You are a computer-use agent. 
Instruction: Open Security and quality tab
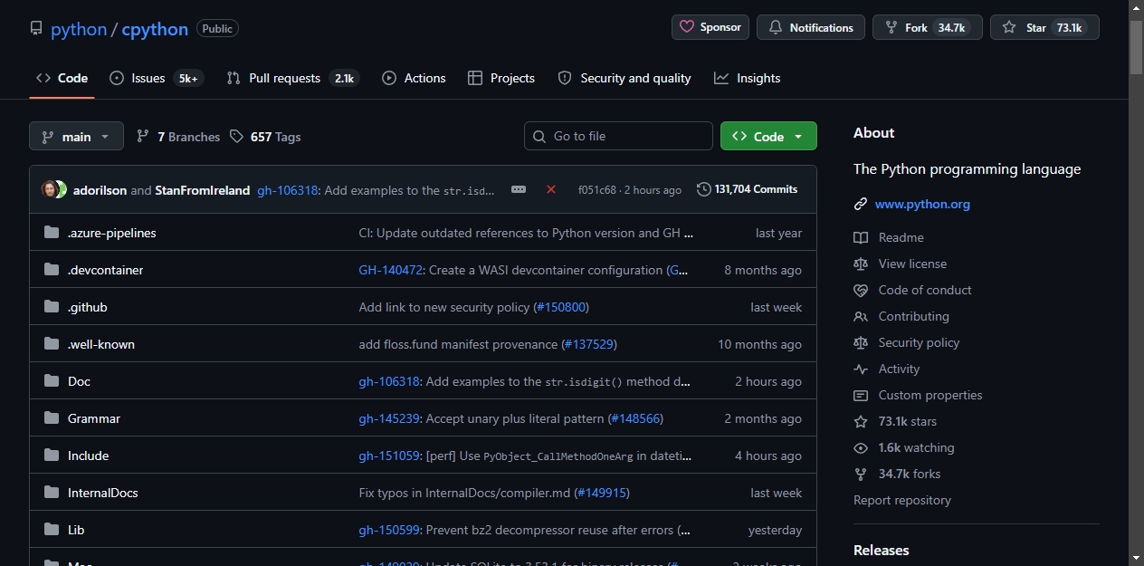pyautogui.click(x=624, y=78)
